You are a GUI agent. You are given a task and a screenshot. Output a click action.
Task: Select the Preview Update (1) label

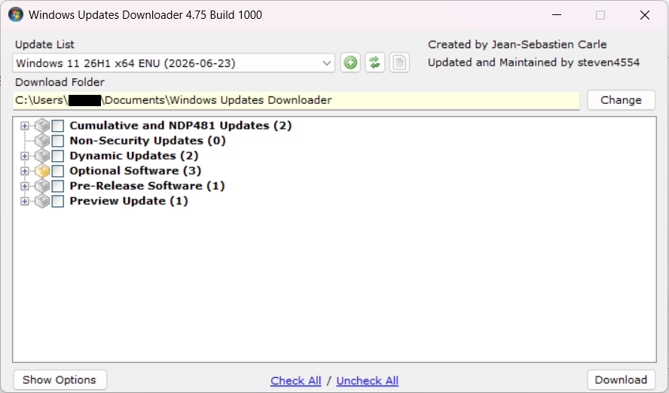click(x=129, y=201)
